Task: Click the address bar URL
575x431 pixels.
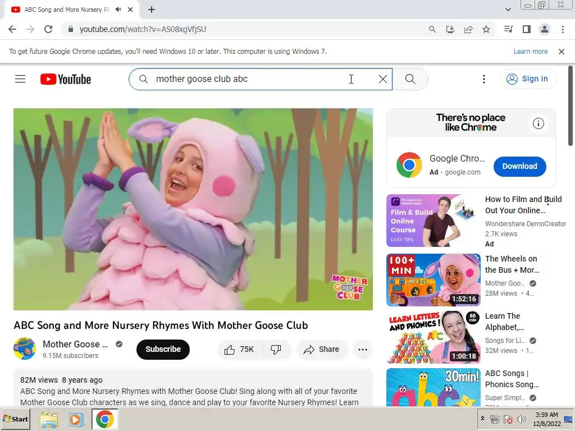Action: [143, 29]
